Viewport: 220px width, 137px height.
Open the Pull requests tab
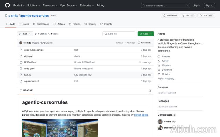(41, 24)
